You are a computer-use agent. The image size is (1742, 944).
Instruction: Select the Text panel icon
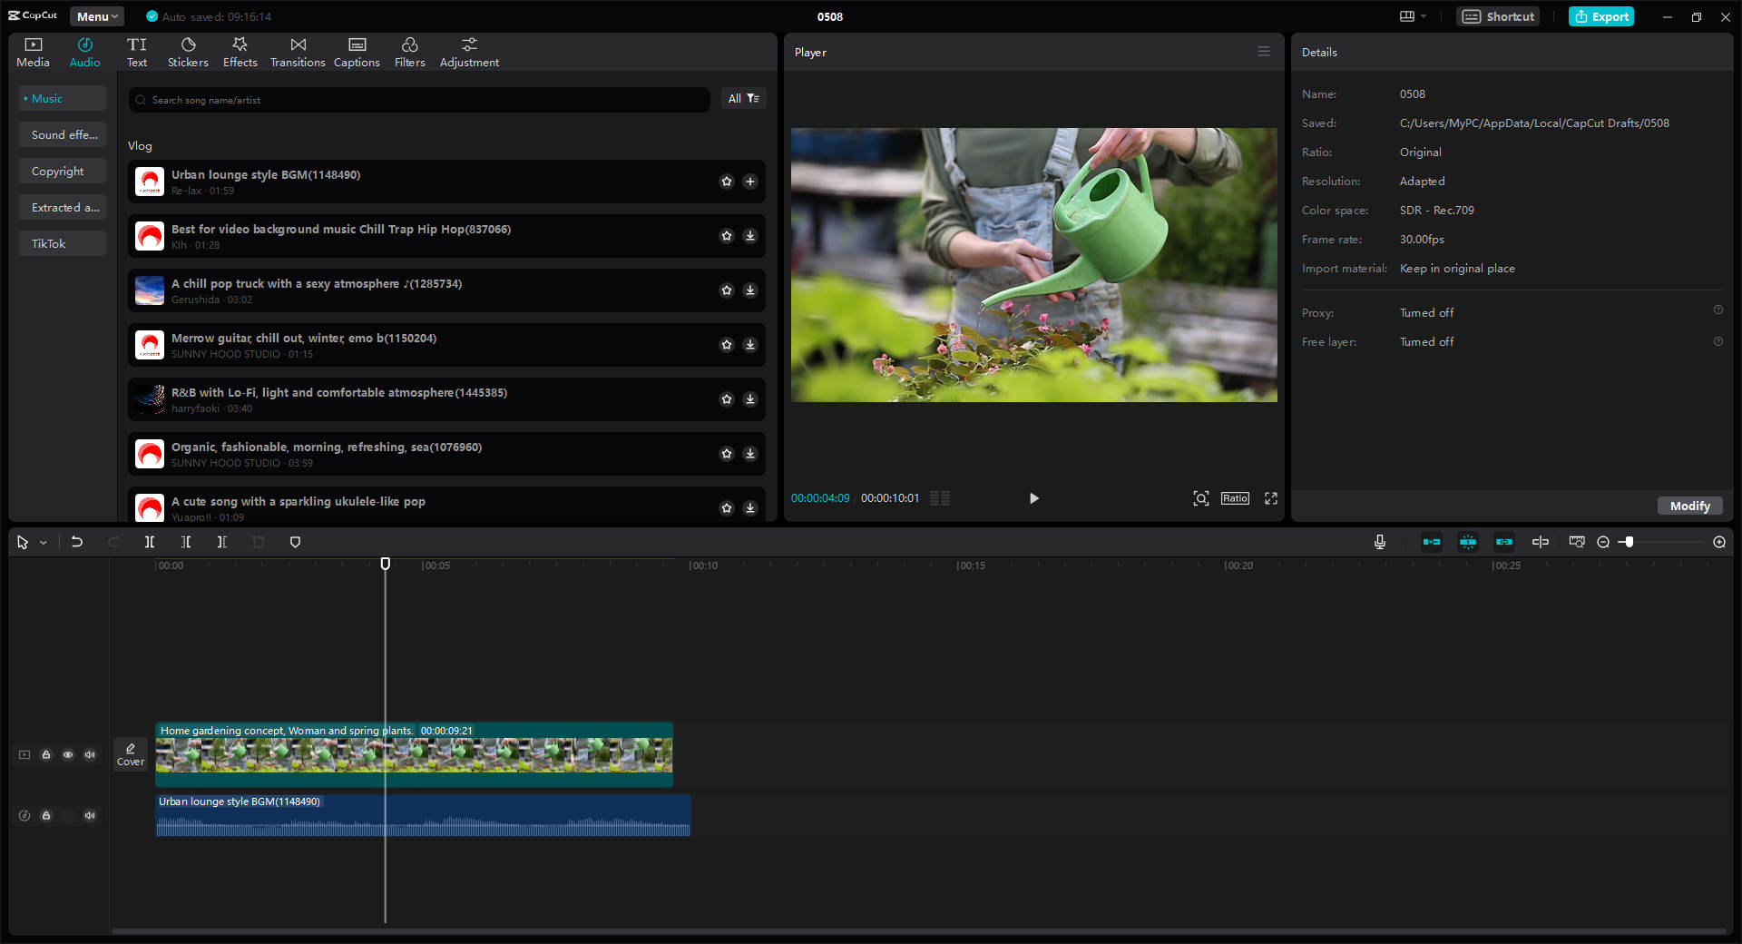point(137,51)
